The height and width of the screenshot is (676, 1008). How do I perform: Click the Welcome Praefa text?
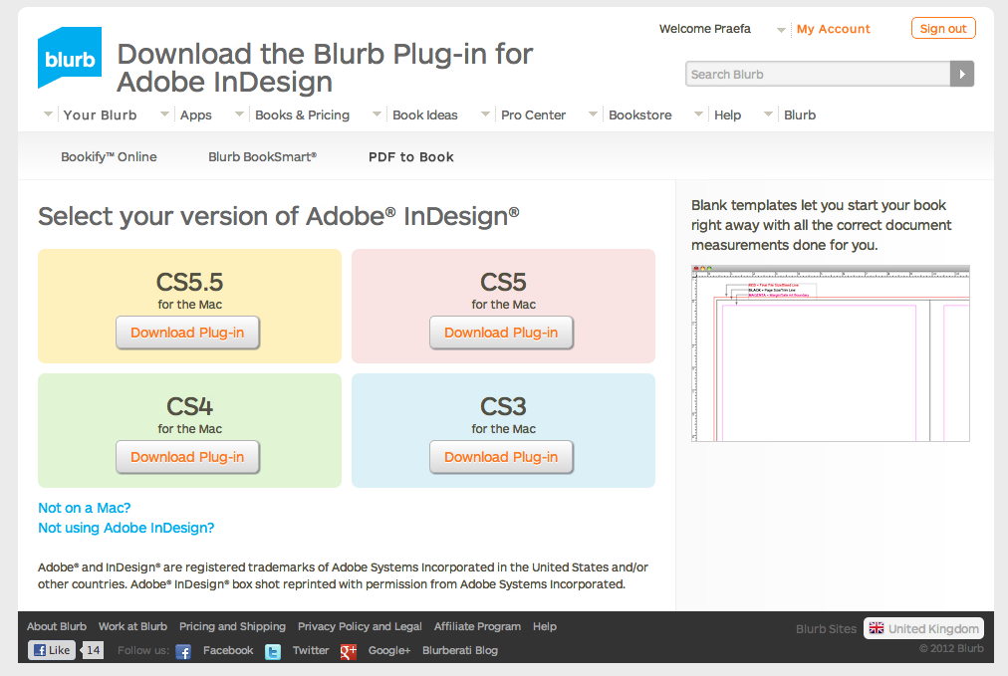coord(704,29)
